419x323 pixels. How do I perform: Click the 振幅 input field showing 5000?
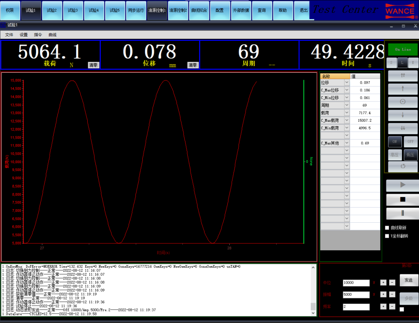[356, 295]
